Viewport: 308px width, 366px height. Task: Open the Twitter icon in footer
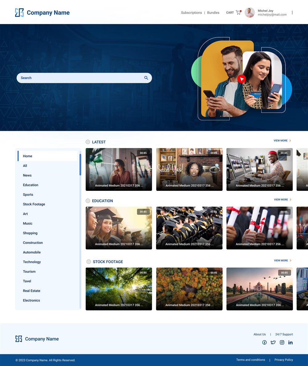(x=273, y=342)
